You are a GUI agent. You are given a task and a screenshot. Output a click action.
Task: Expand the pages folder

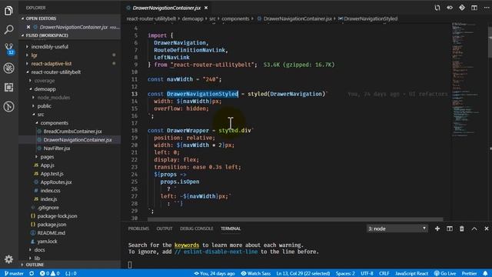(47, 157)
